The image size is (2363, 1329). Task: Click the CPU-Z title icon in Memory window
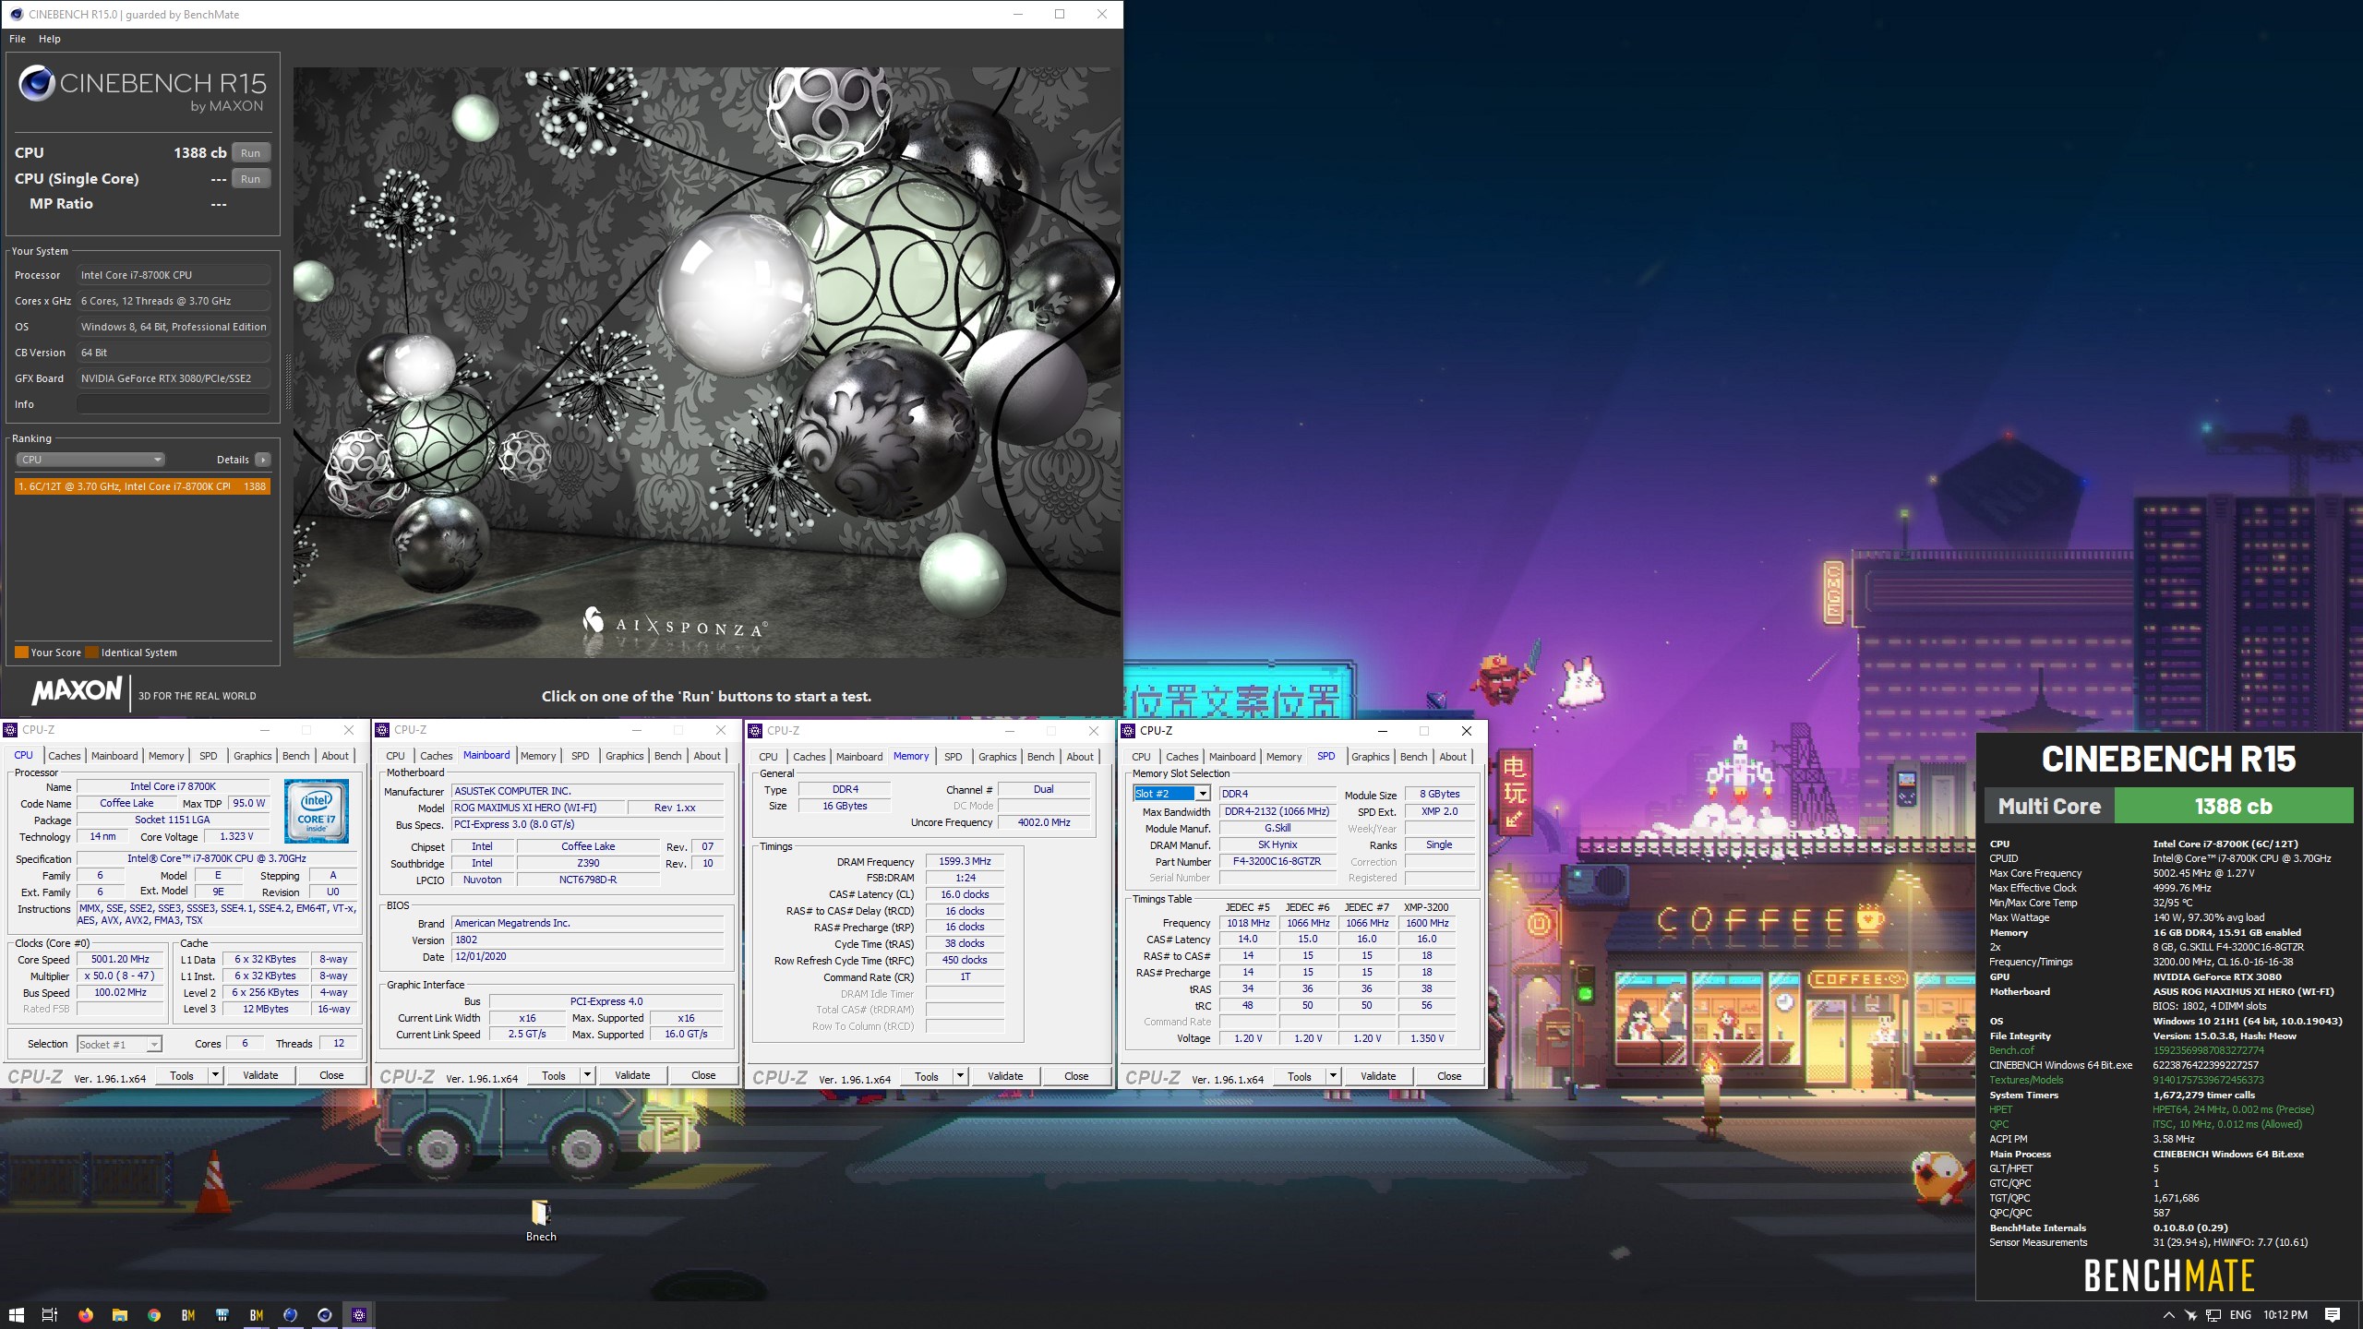[x=754, y=730]
